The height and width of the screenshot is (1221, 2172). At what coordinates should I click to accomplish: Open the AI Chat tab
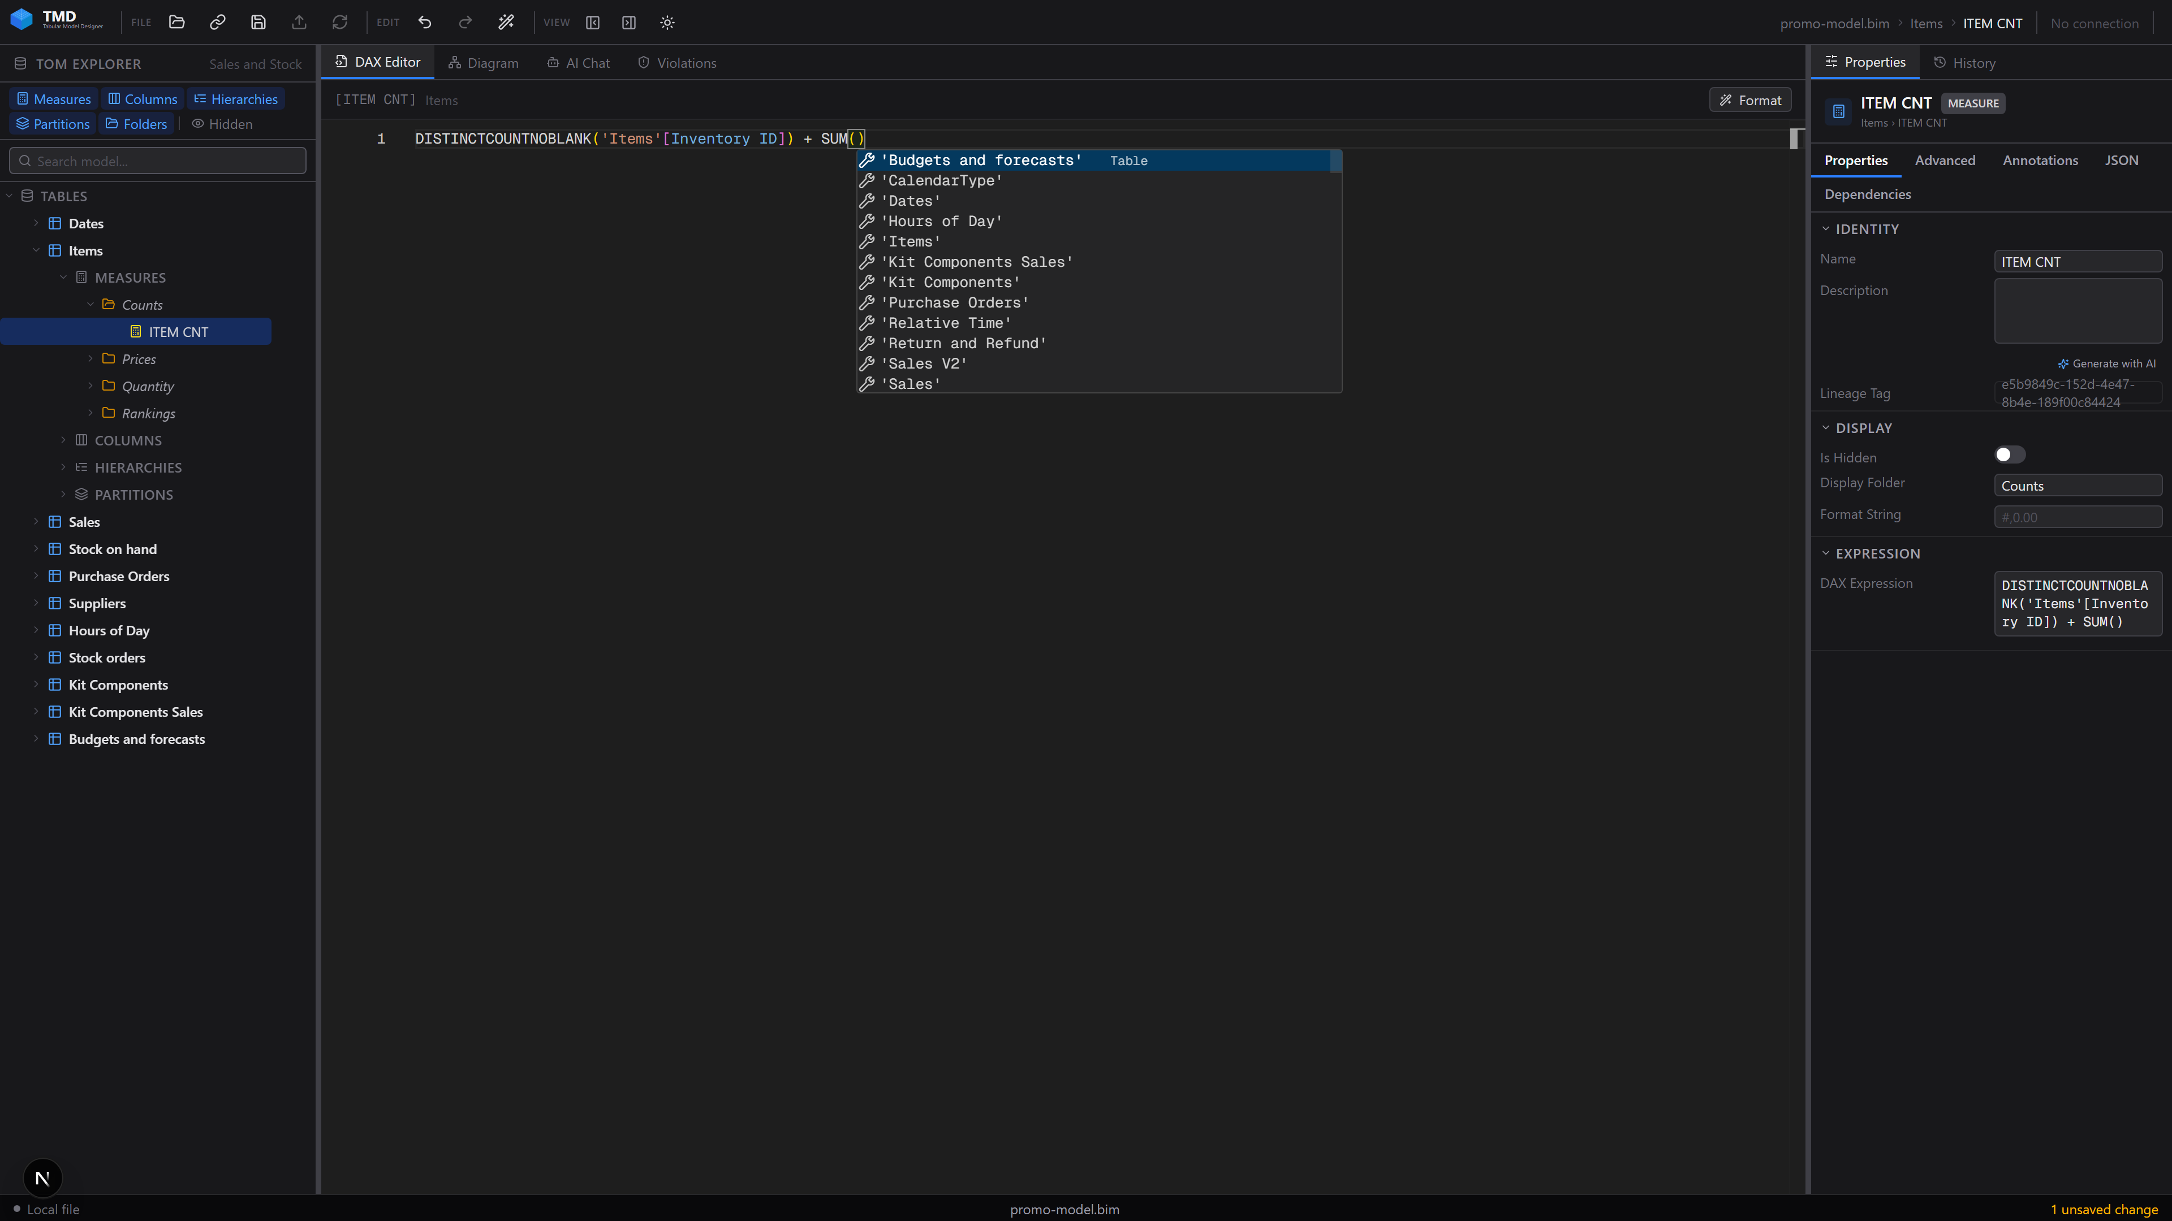(579, 63)
